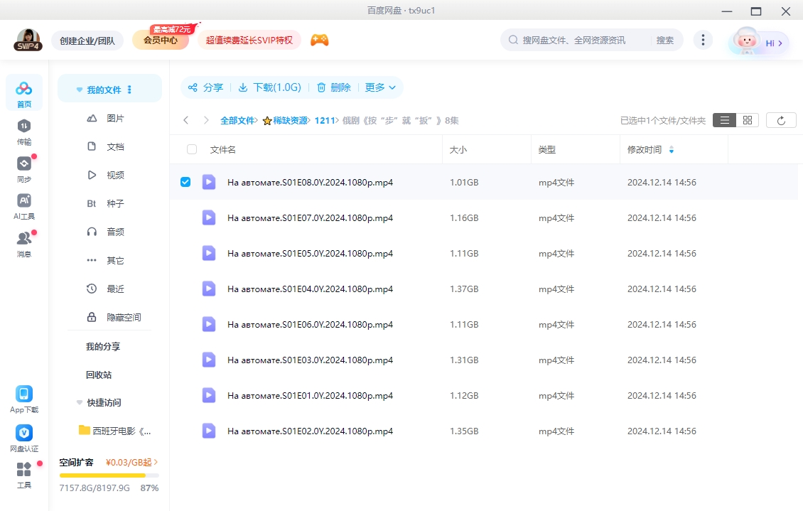Image resolution: width=803 pixels, height=511 pixels.
Task: Select all files via header checkbox
Action: (x=190, y=149)
